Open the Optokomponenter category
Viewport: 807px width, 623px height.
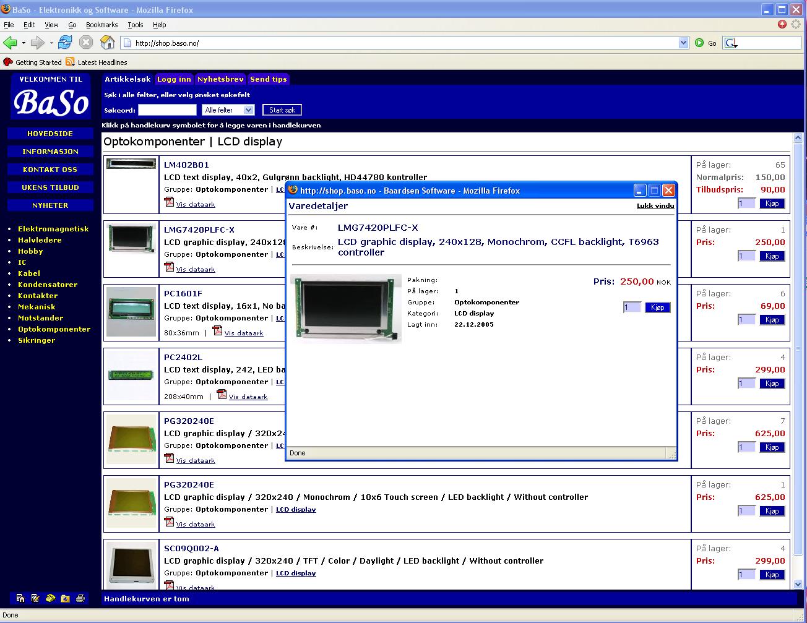[54, 329]
